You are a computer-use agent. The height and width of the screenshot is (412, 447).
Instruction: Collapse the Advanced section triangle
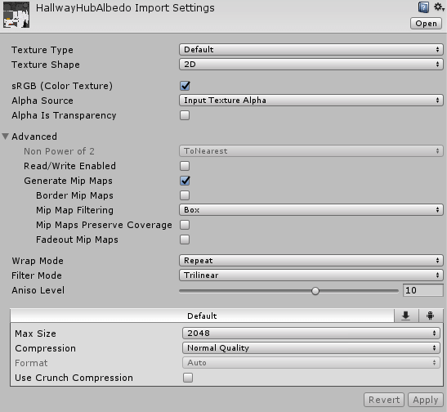coord(6,137)
